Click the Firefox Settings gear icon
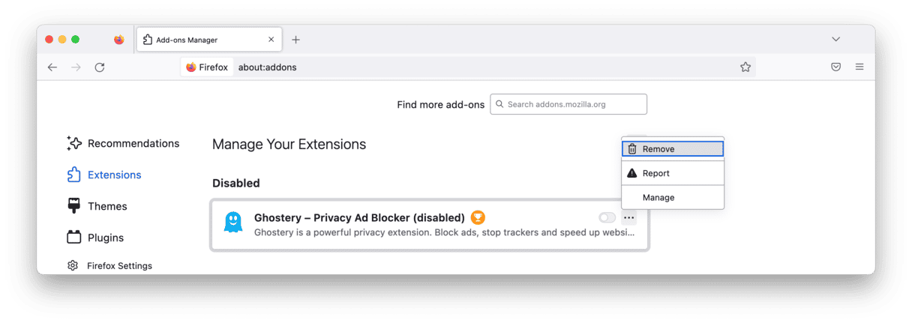 click(x=73, y=265)
